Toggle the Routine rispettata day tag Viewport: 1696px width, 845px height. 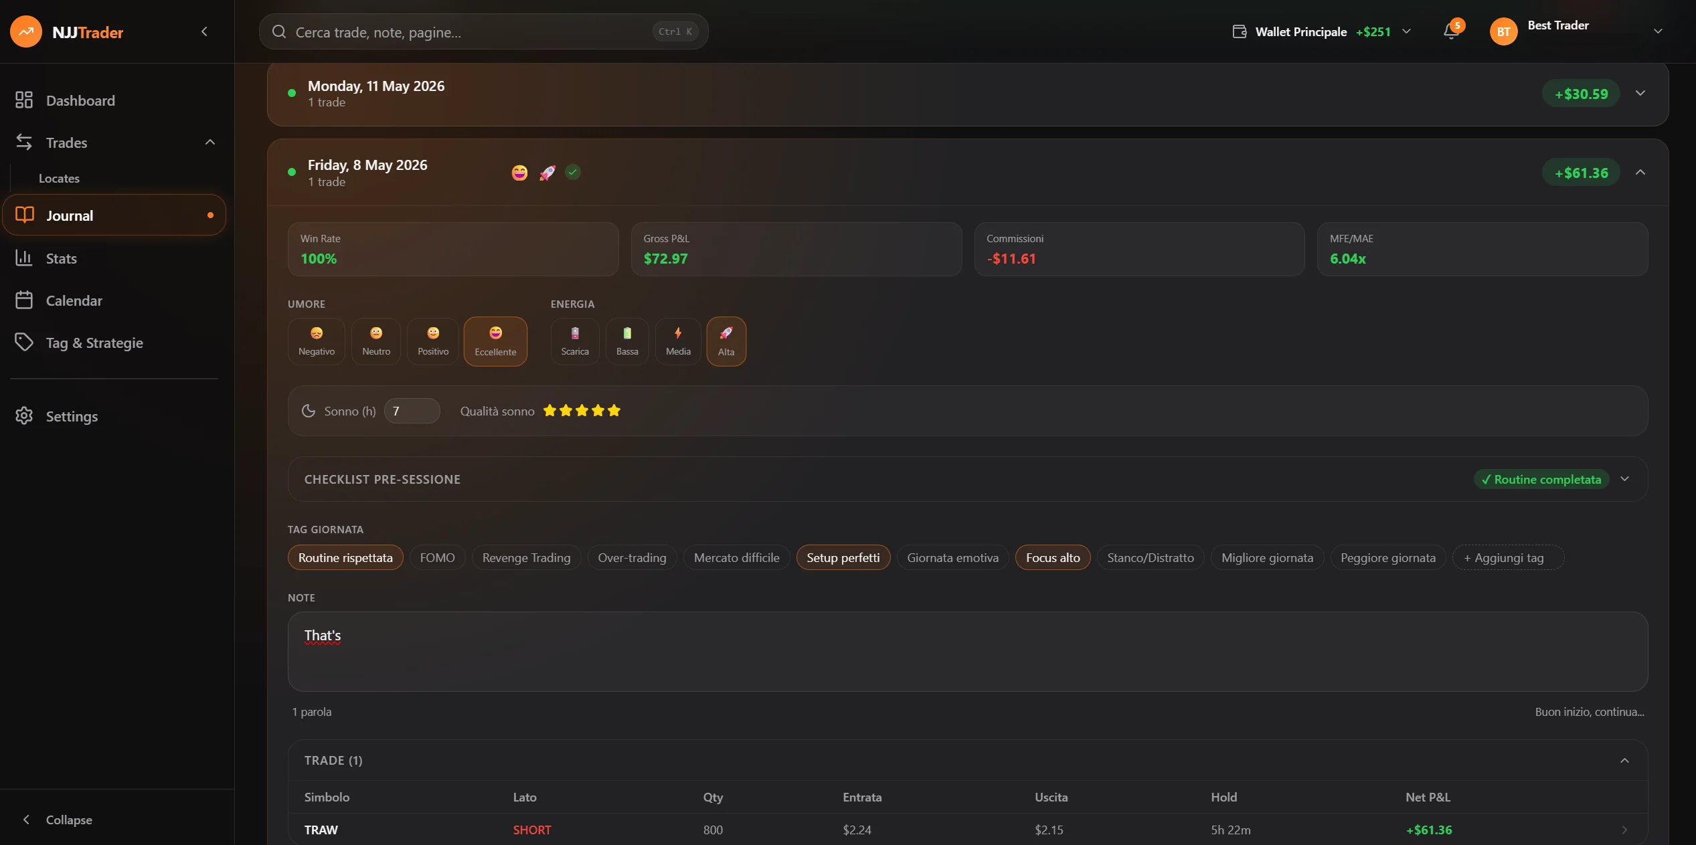(345, 557)
